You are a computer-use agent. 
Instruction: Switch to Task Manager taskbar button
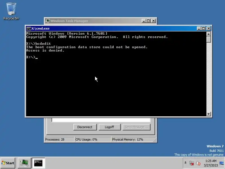point(24,163)
